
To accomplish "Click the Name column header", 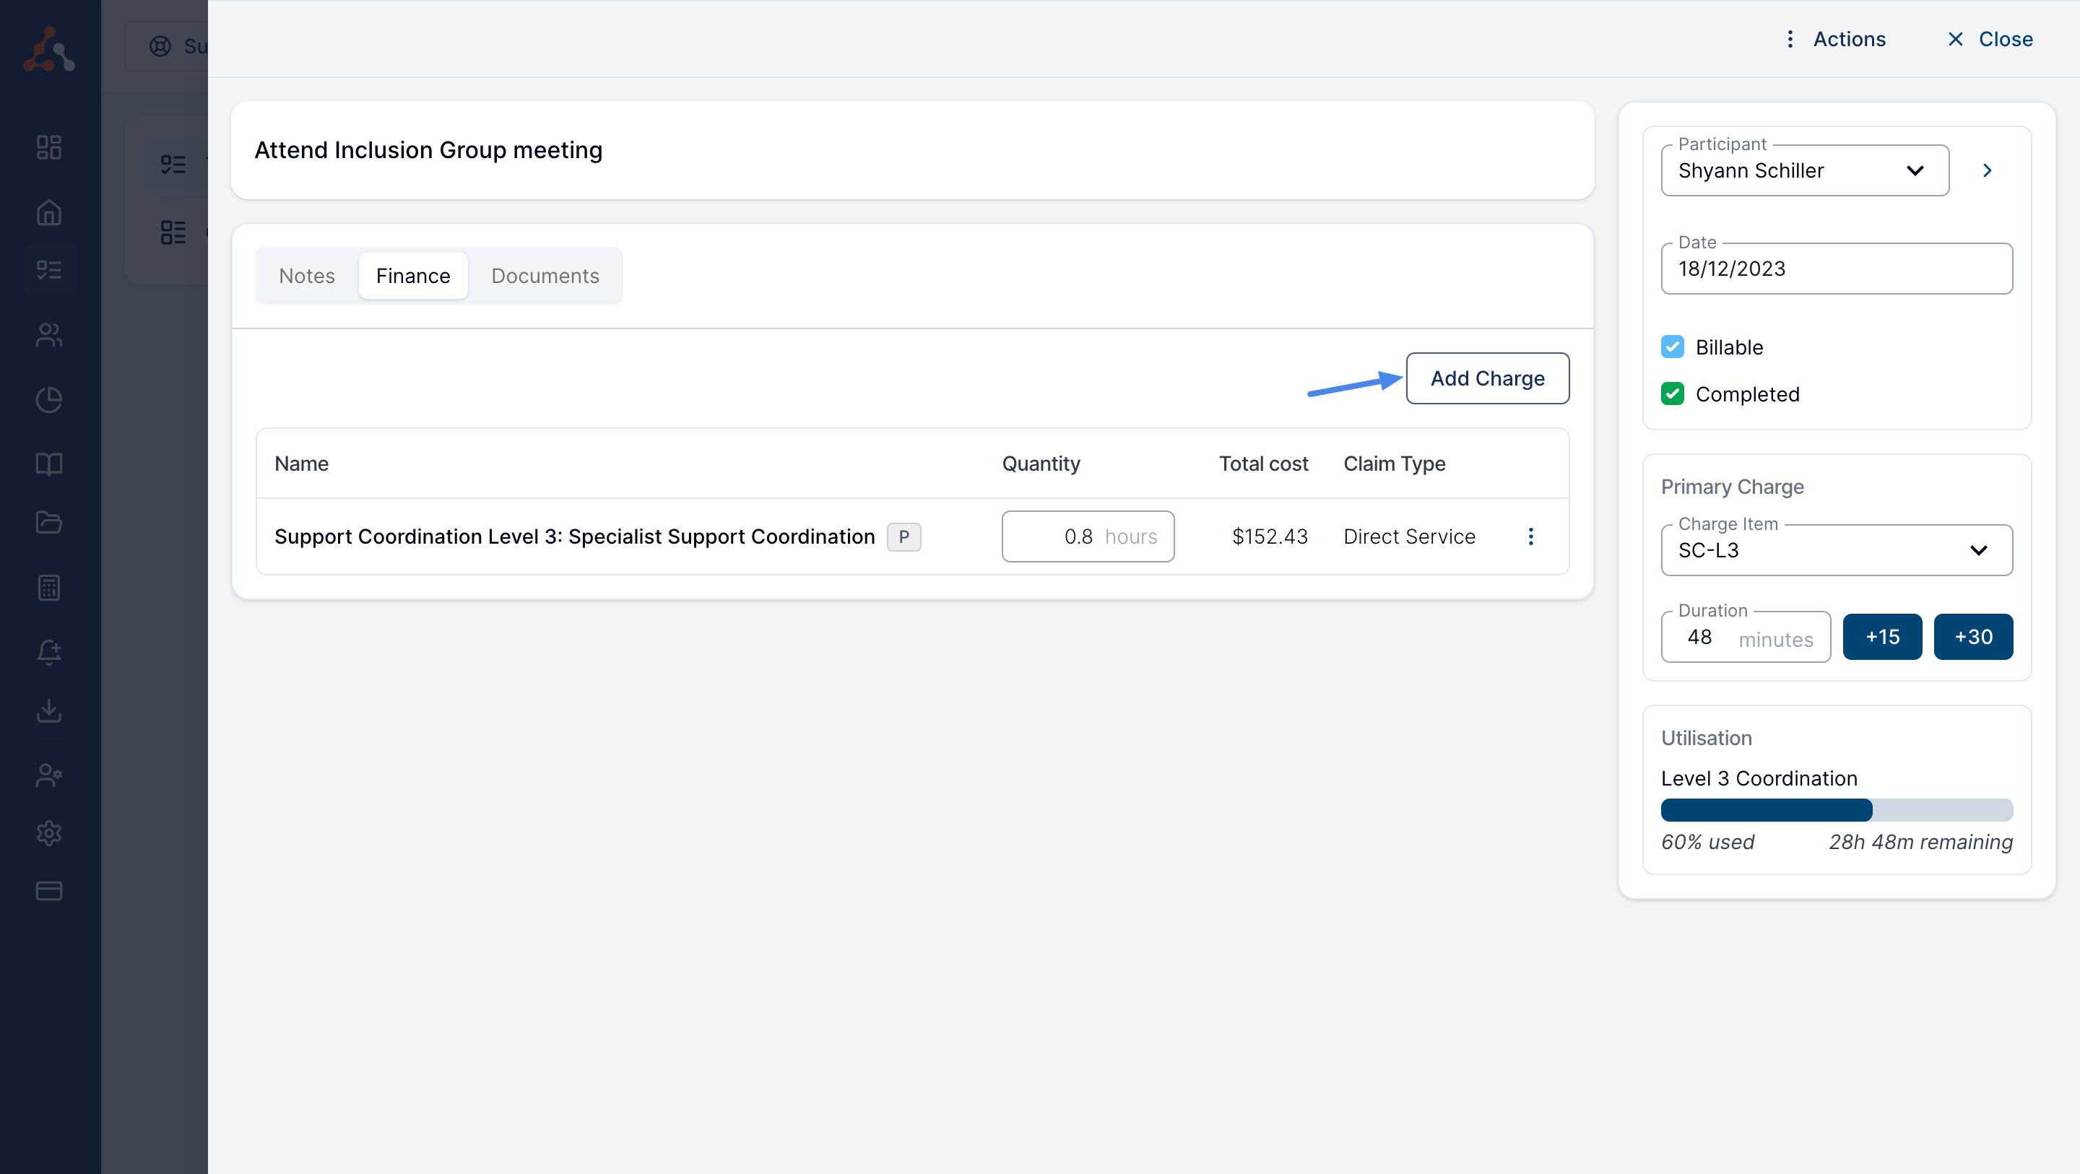I will point(301,464).
